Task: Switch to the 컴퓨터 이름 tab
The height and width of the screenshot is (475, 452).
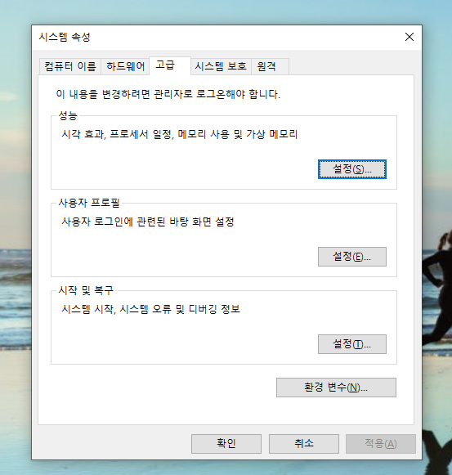Action: click(x=70, y=66)
